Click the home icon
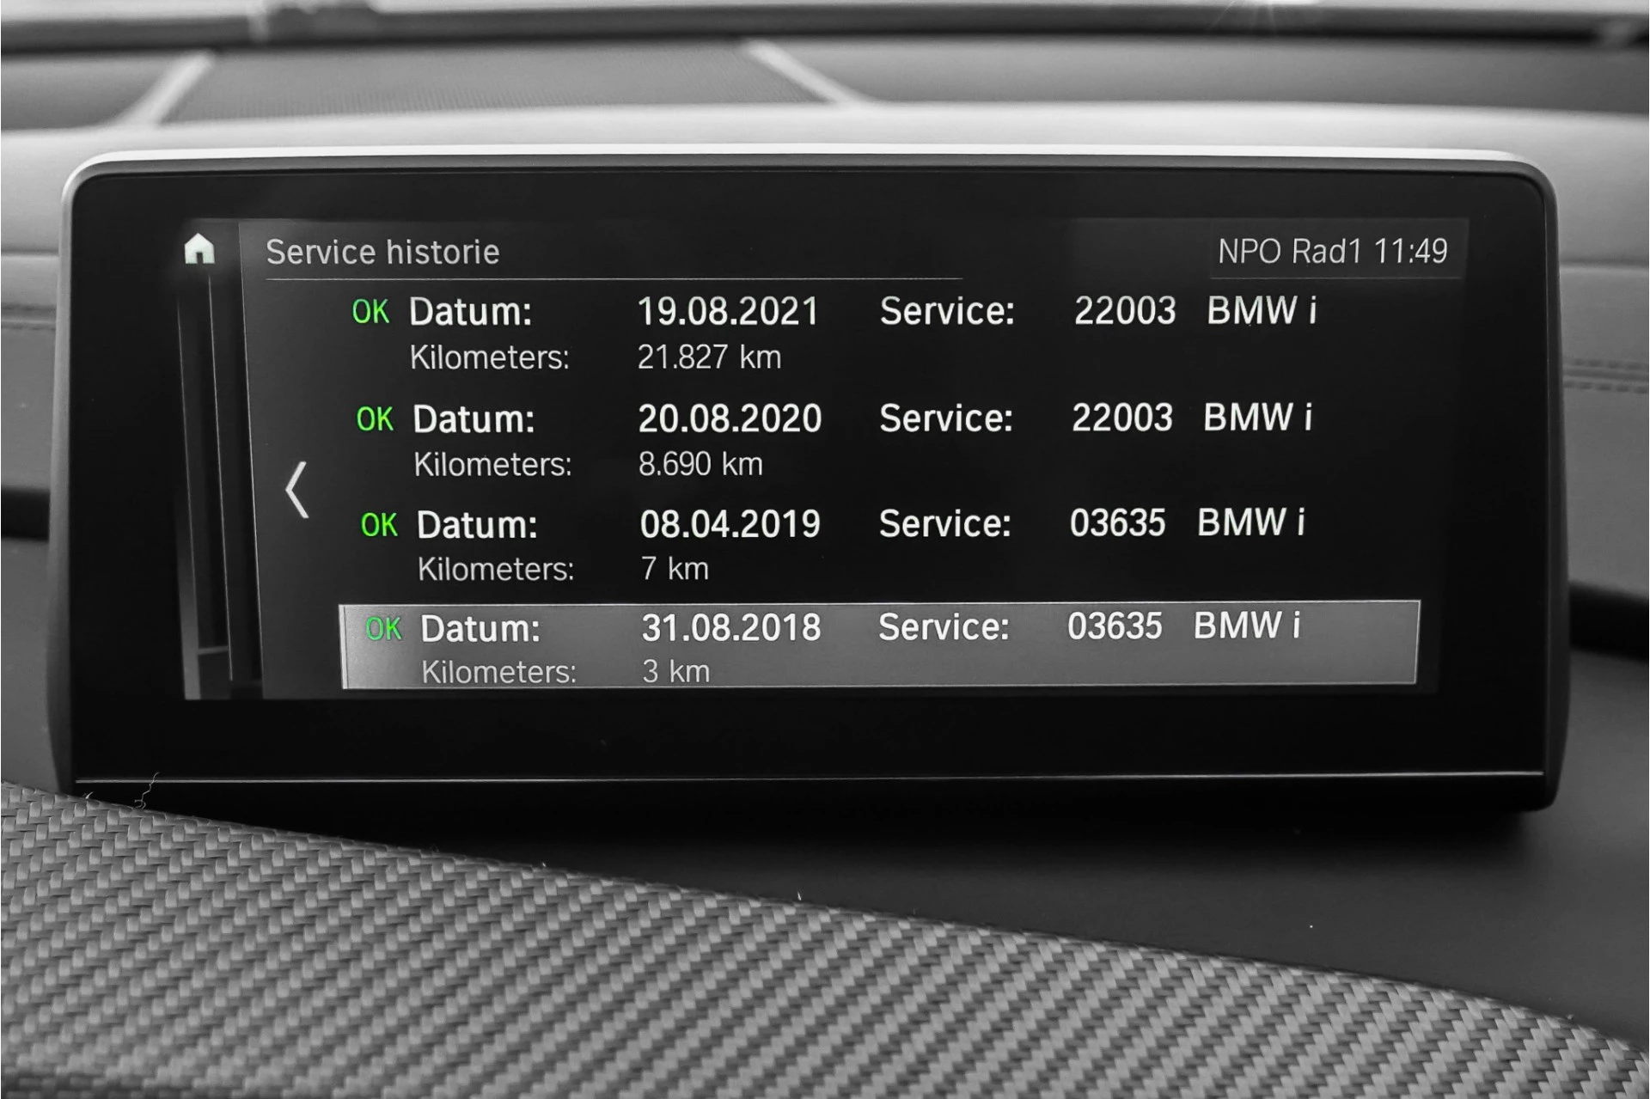This screenshot has height=1099, width=1650. click(199, 250)
